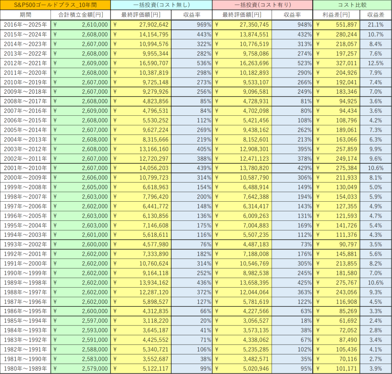392x374 pixels.
Task: Select the 21.1% return difference cell
Action: (376, 24)
